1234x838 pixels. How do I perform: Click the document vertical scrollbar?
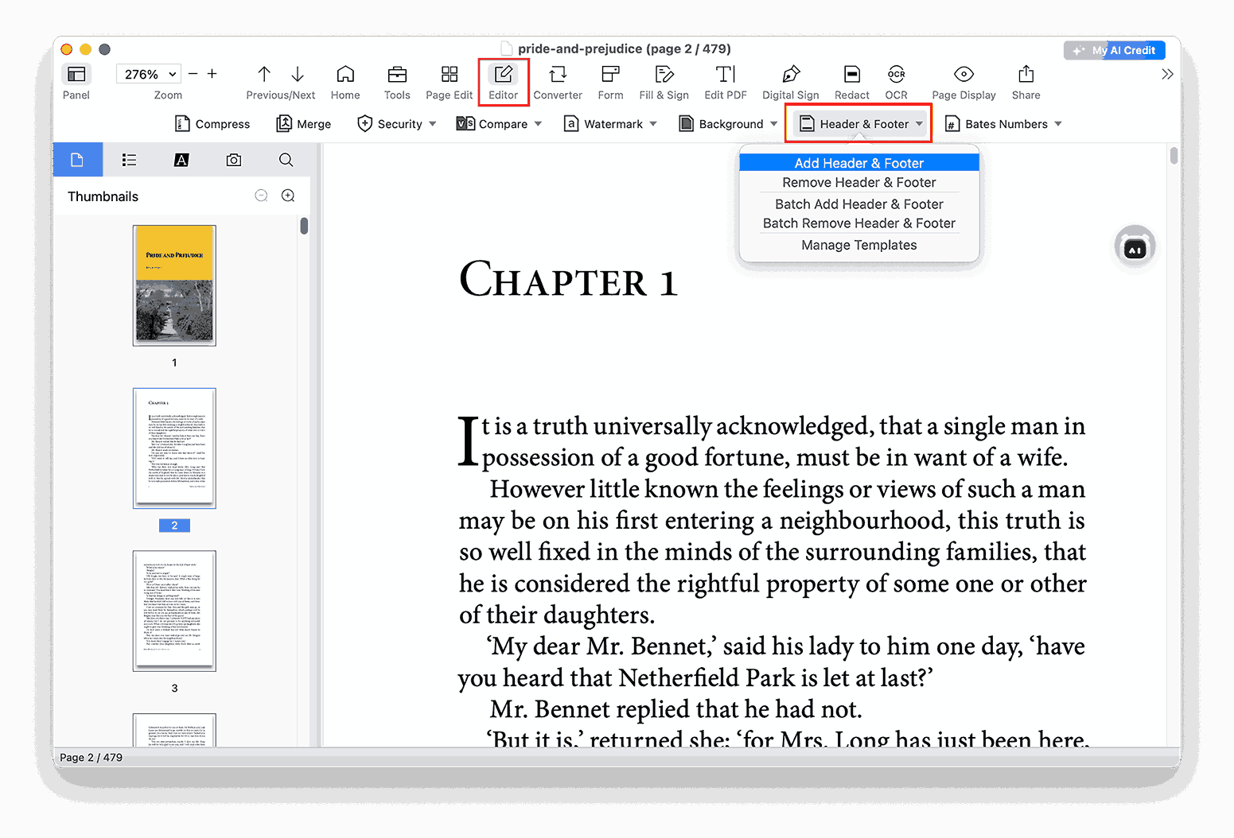1174,154
